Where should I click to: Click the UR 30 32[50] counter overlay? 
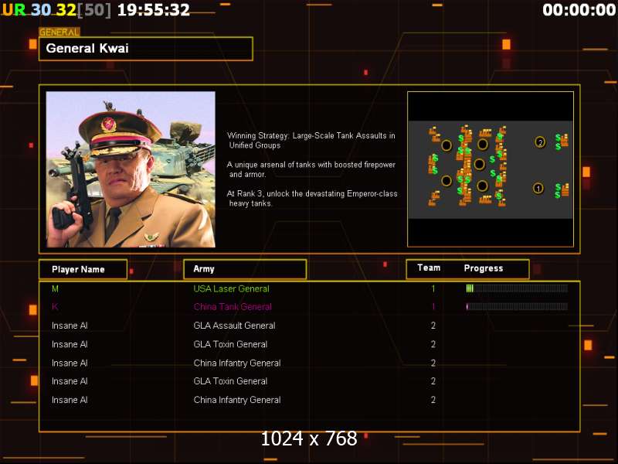coord(56,10)
